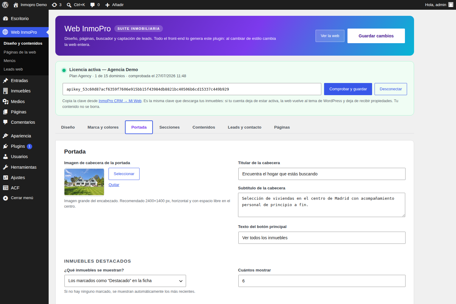The height and width of the screenshot is (304, 456).
Task: Open the InmoPro CRM → Mi Web link
Action: click(x=120, y=101)
